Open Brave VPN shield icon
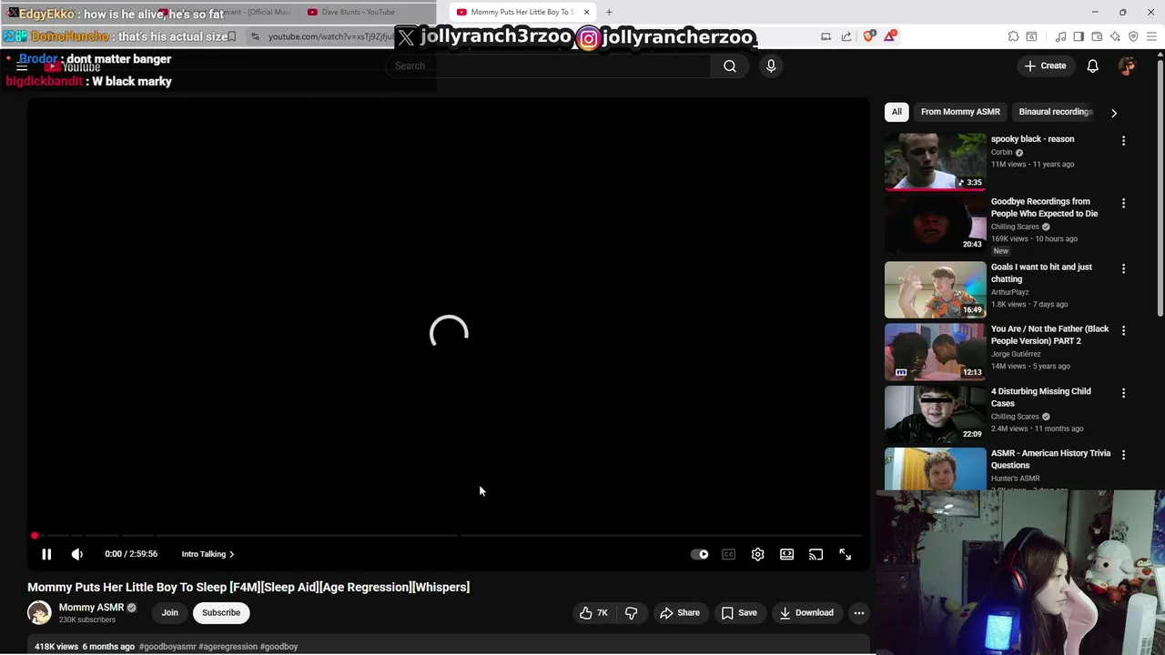The image size is (1165, 655). [1133, 36]
